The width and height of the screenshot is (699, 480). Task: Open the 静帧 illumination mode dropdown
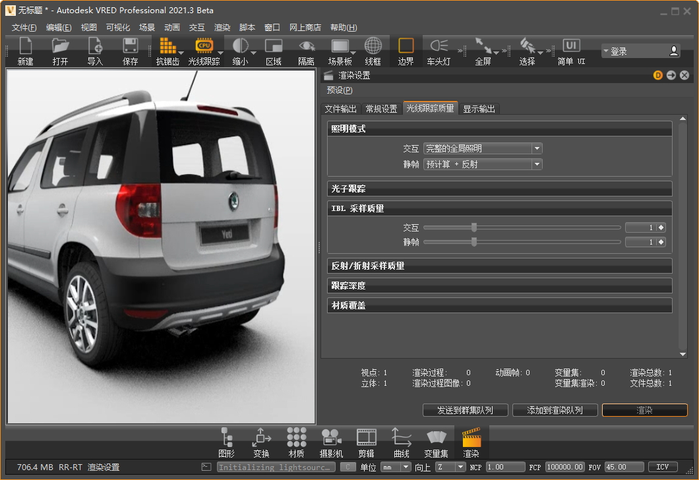coord(483,164)
